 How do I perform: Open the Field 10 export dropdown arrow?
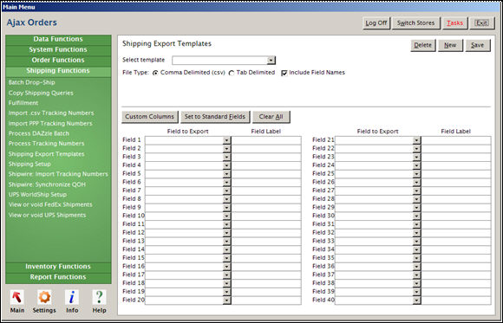tap(227, 216)
